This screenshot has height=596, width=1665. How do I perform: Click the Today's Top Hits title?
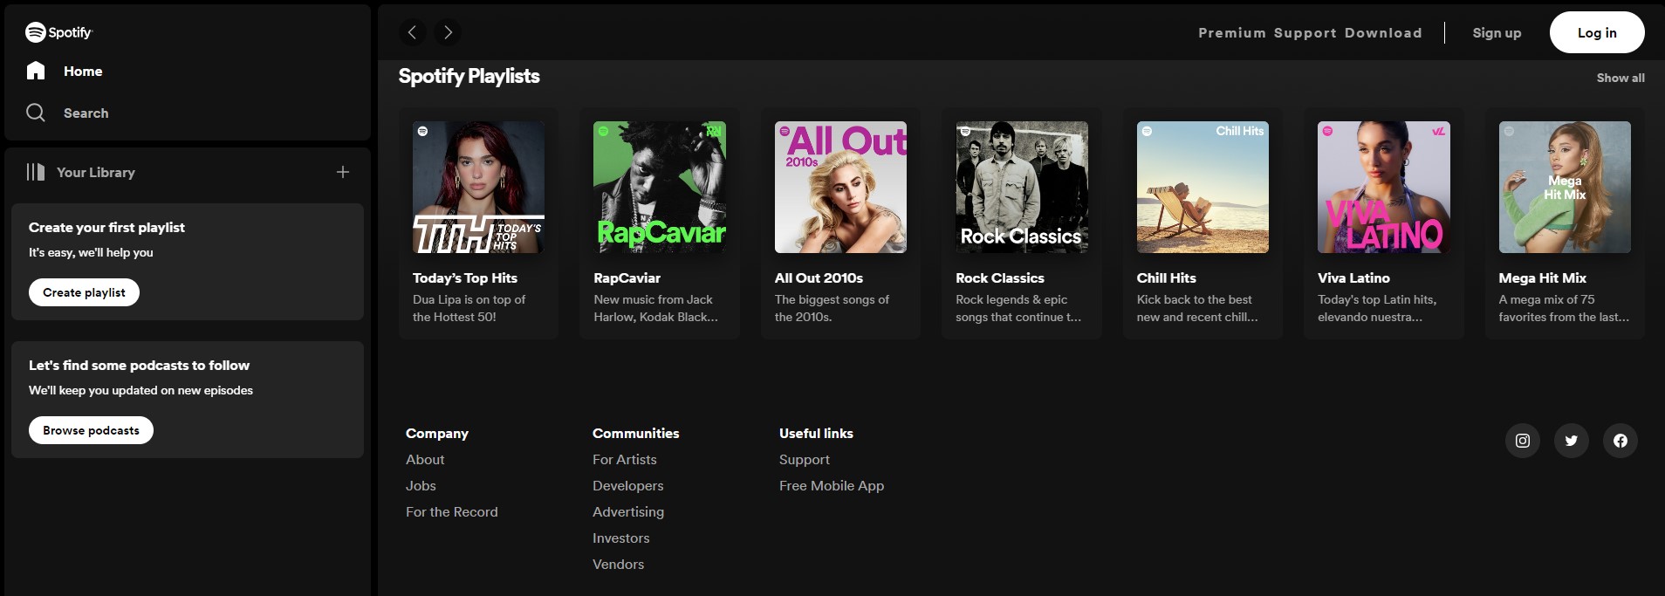[465, 278]
